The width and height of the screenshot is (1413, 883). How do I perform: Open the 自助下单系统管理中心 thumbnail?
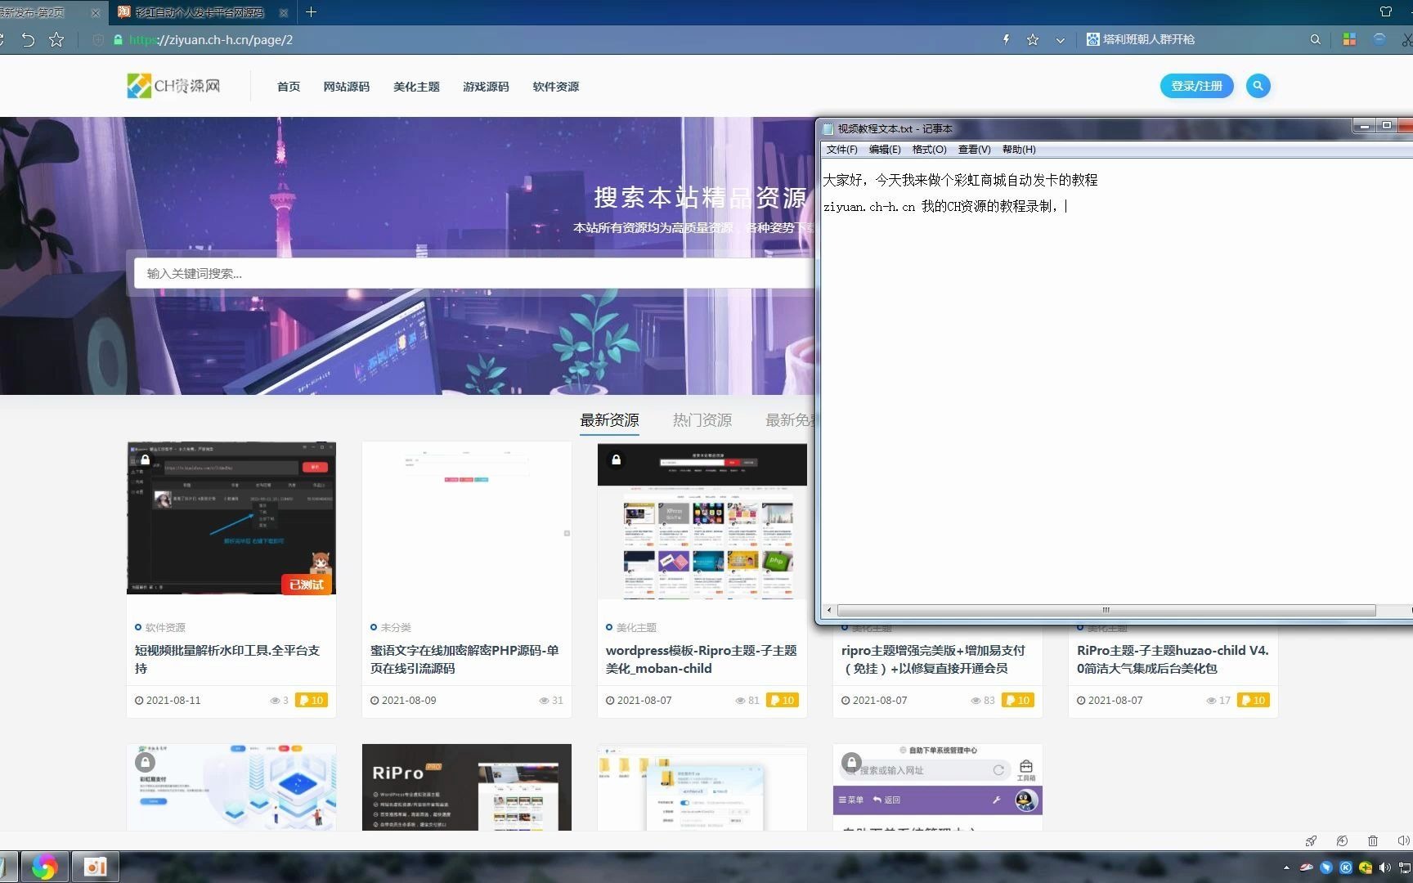[938, 787]
